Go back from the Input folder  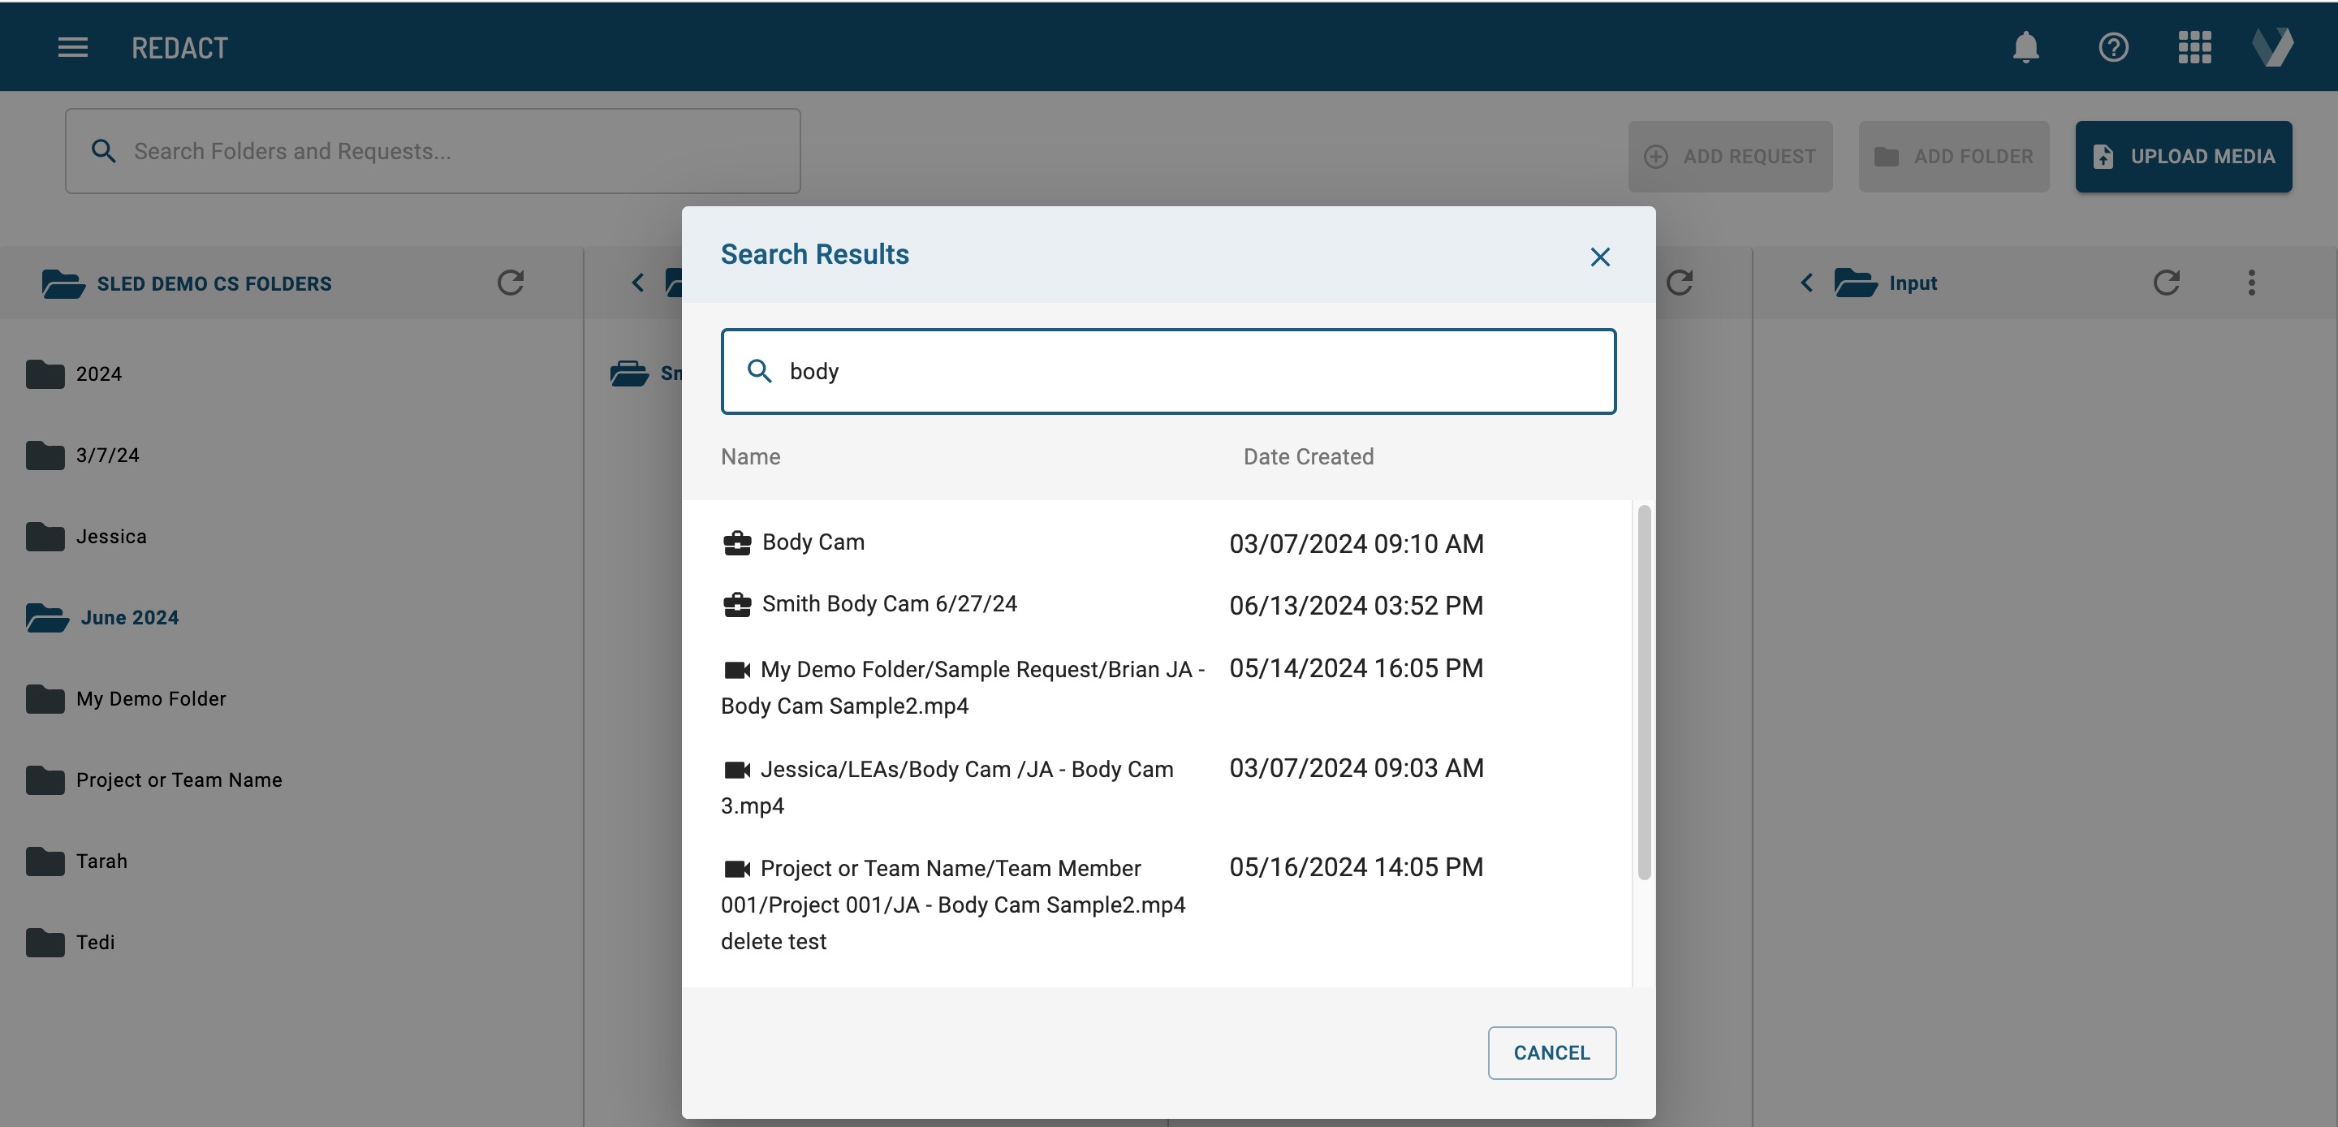coord(1806,283)
